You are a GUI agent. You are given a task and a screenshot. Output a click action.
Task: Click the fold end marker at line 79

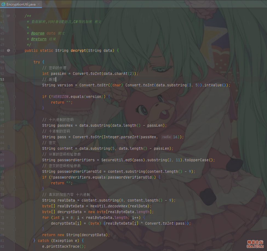coord(14,229)
